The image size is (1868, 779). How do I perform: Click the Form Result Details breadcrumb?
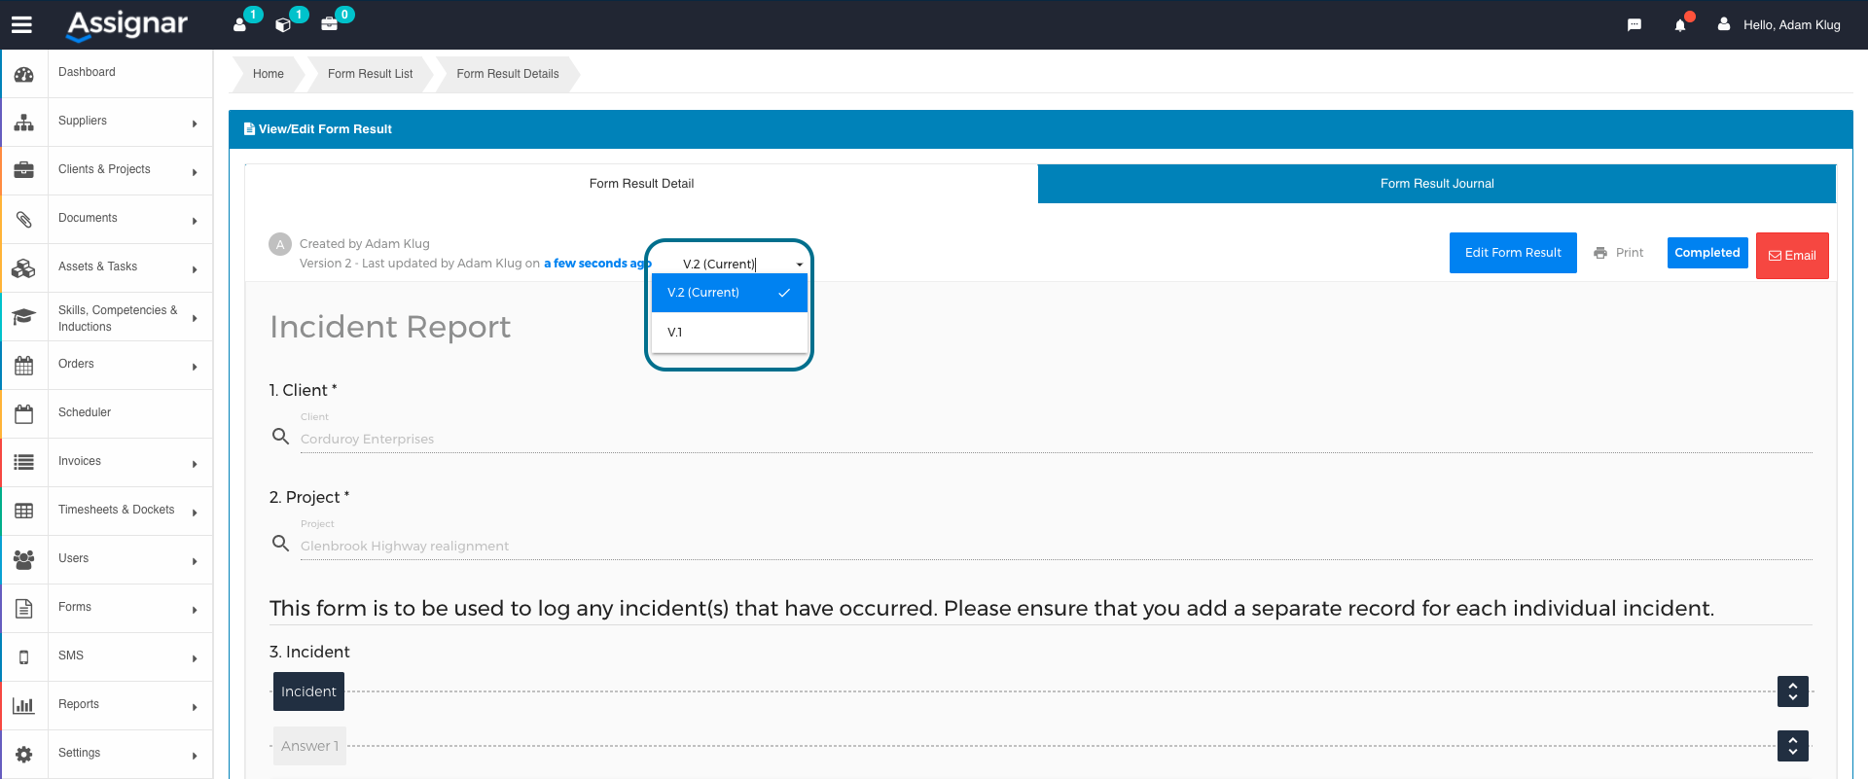[x=508, y=74]
